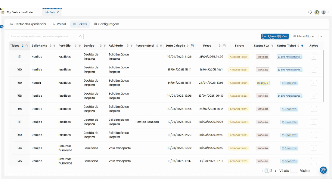Click the Salvar Filtros button
The height and width of the screenshot is (187, 332).
pos(275,37)
